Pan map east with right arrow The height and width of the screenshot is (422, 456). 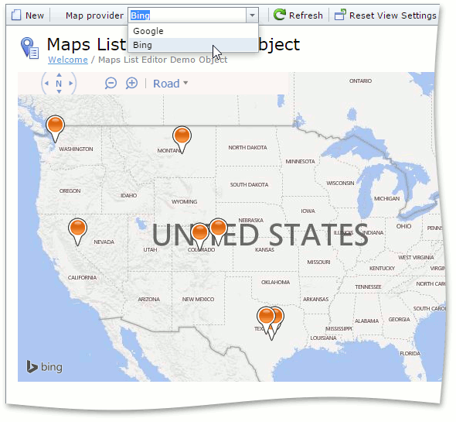tap(71, 84)
